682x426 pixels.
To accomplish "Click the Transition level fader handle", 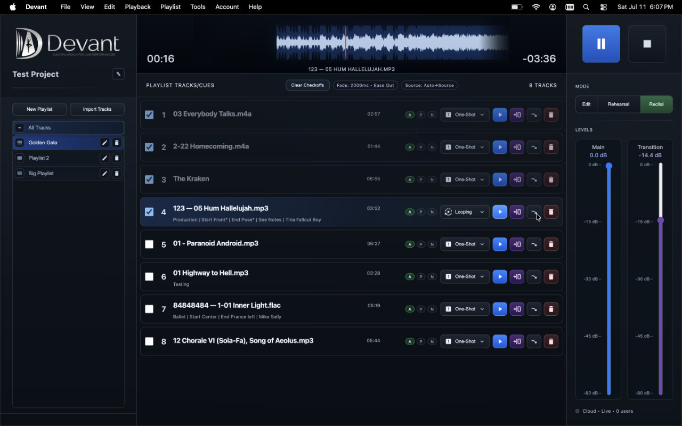I will 661,220.
